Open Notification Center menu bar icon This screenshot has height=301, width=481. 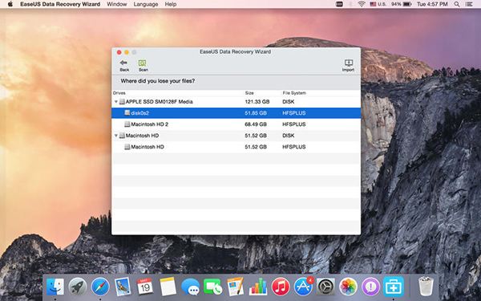pos(469,4)
